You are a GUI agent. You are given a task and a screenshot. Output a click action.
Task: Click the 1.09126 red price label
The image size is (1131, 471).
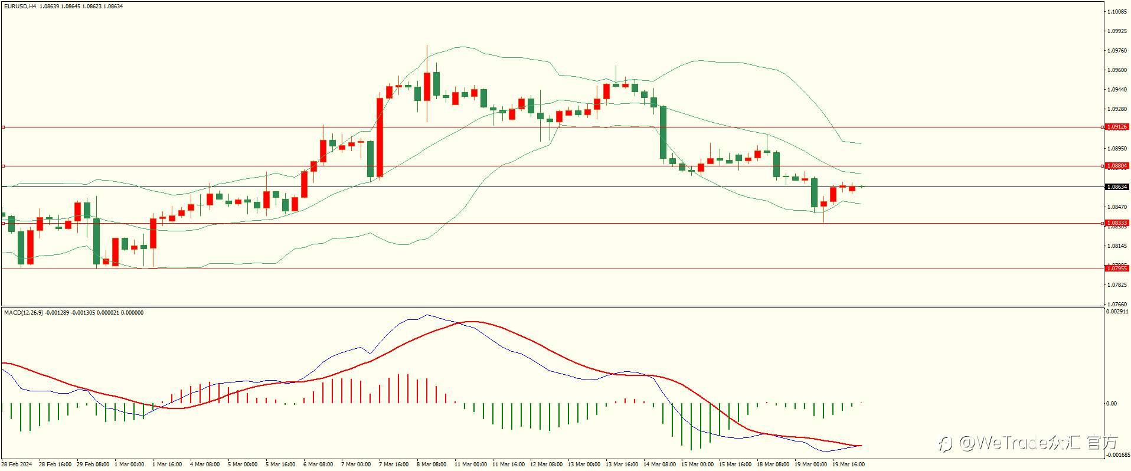point(1117,127)
